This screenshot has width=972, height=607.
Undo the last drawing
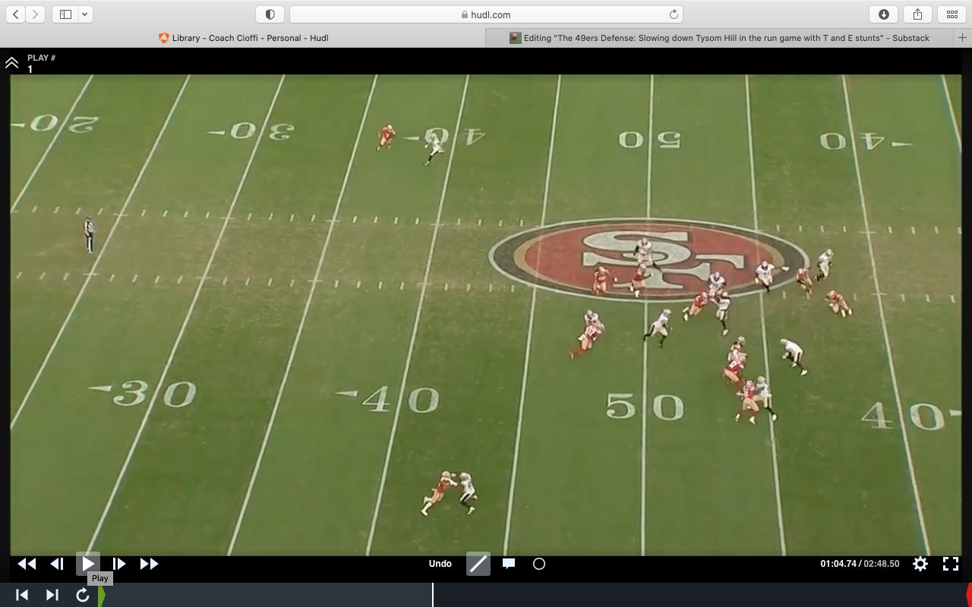click(440, 564)
